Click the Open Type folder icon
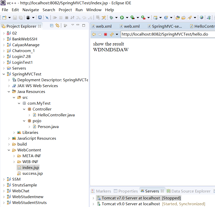Screen dimensions: 215x207 point(178,18)
